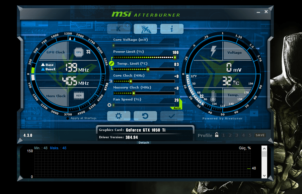Click the MEM chip icon
The height and width of the screenshot is (194, 302).
79,96
